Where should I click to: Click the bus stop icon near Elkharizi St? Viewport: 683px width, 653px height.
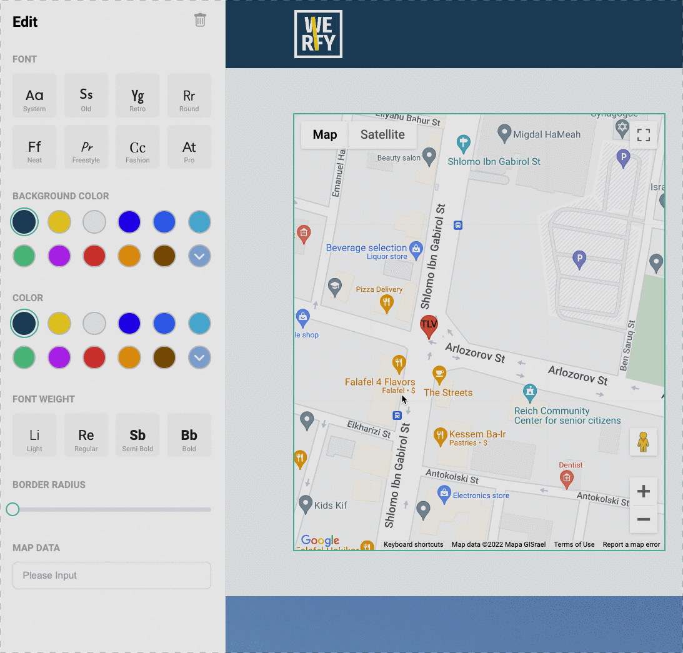(397, 416)
